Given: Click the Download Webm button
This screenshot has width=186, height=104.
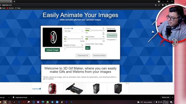Looking at the screenshot, I should (x=99, y=55).
